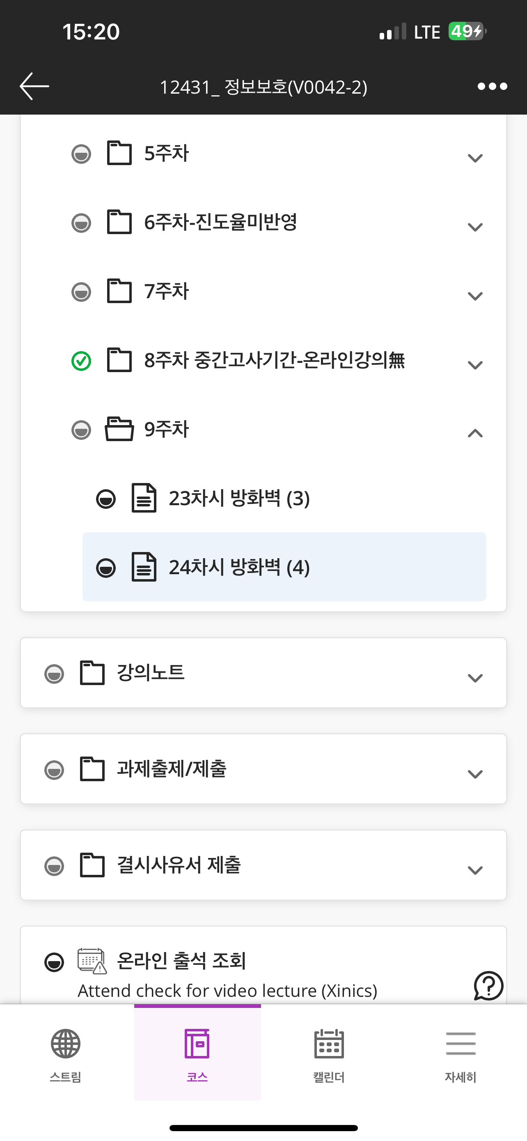This screenshot has width=527, height=1141.
Task: Expand the 결시사유서 제출 section chevron
Action: click(475, 870)
